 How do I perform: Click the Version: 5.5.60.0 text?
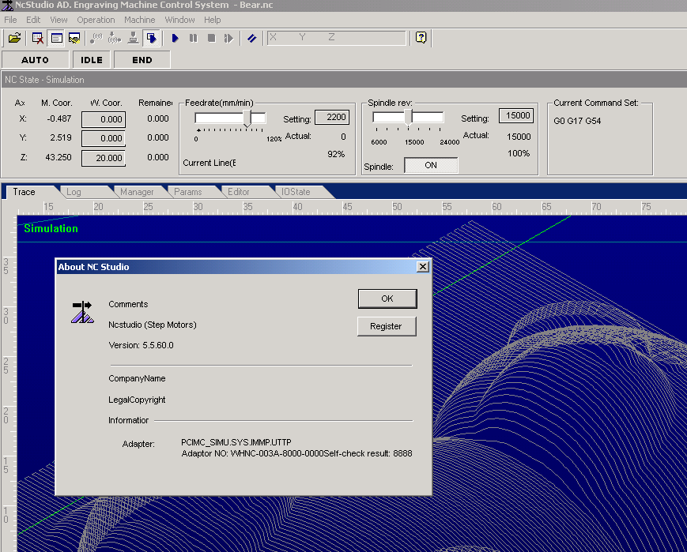click(x=141, y=345)
